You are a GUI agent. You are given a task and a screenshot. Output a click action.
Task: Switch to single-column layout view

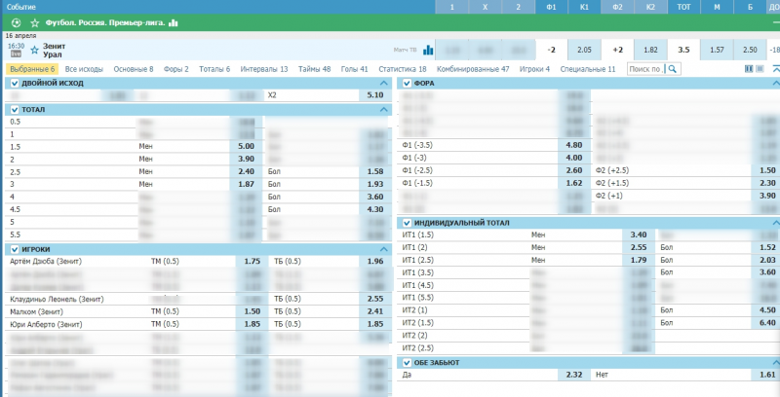[x=760, y=69]
